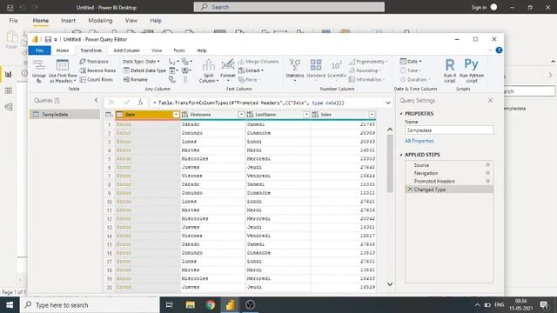This screenshot has width=557, height=313.
Task: Switch to the View tab in Power Query Editor
Action: coord(157,50)
